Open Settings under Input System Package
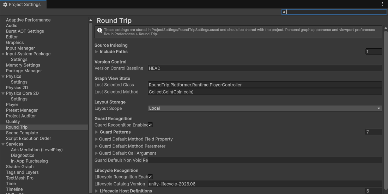The width and height of the screenshot is (388, 194). (x=19, y=59)
